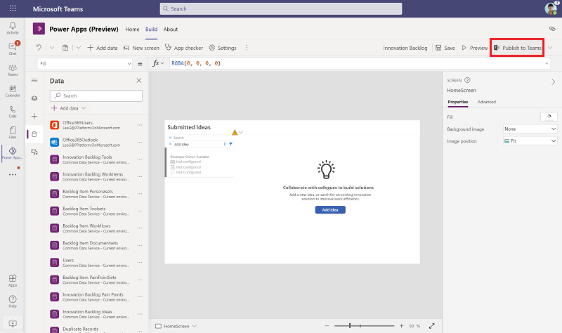Collapse the properties pane chevron
The height and width of the screenshot is (333, 562).
pos(553,81)
